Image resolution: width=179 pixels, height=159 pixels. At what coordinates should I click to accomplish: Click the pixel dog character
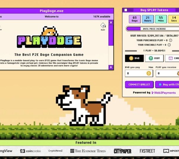(x=84, y=106)
